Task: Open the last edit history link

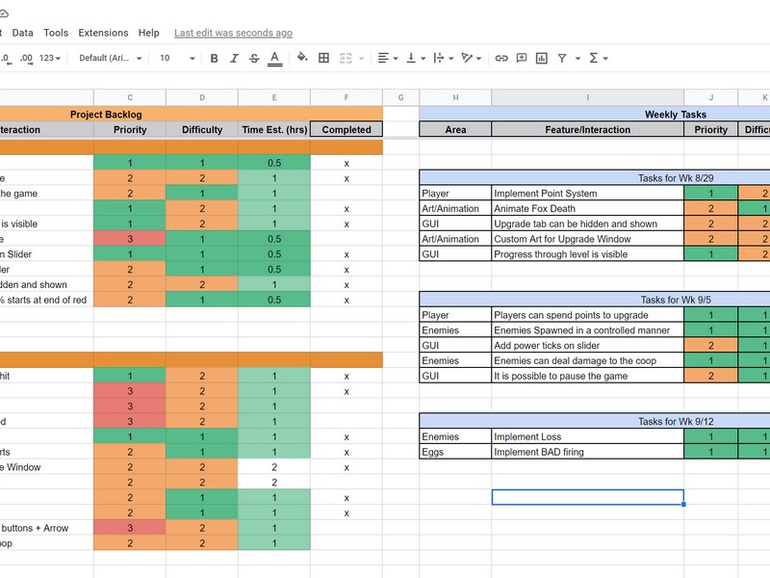Action: (233, 33)
